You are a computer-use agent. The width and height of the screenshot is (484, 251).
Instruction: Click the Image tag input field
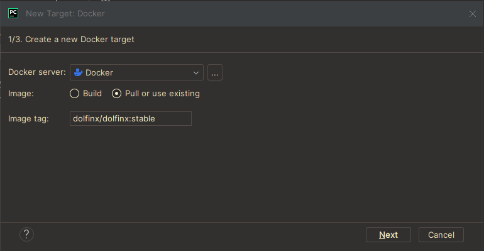[131, 118]
